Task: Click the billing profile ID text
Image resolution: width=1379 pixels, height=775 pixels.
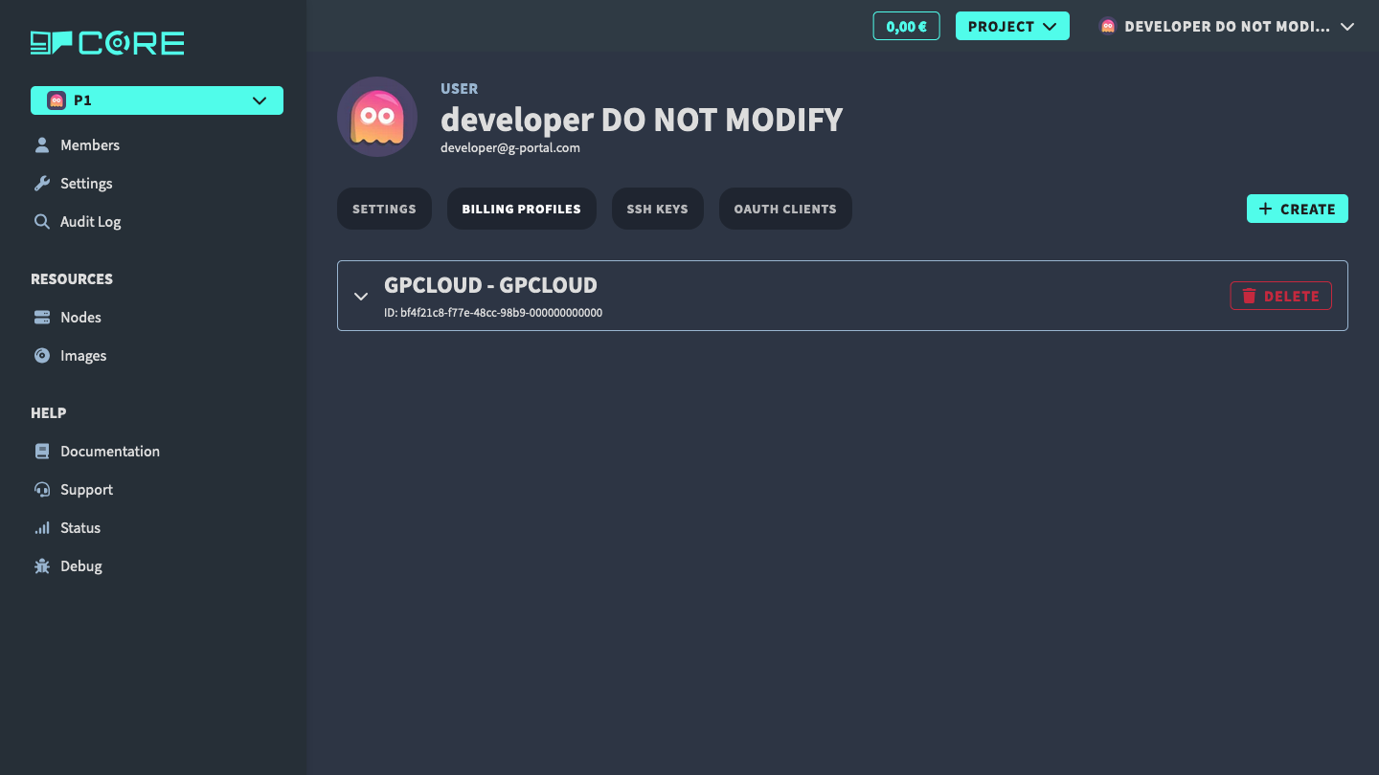Action: (x=493, y=313)
